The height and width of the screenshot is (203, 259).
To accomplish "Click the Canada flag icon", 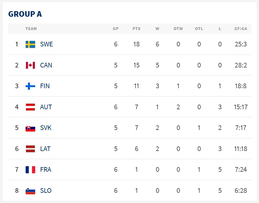I will tap(30, 65).
